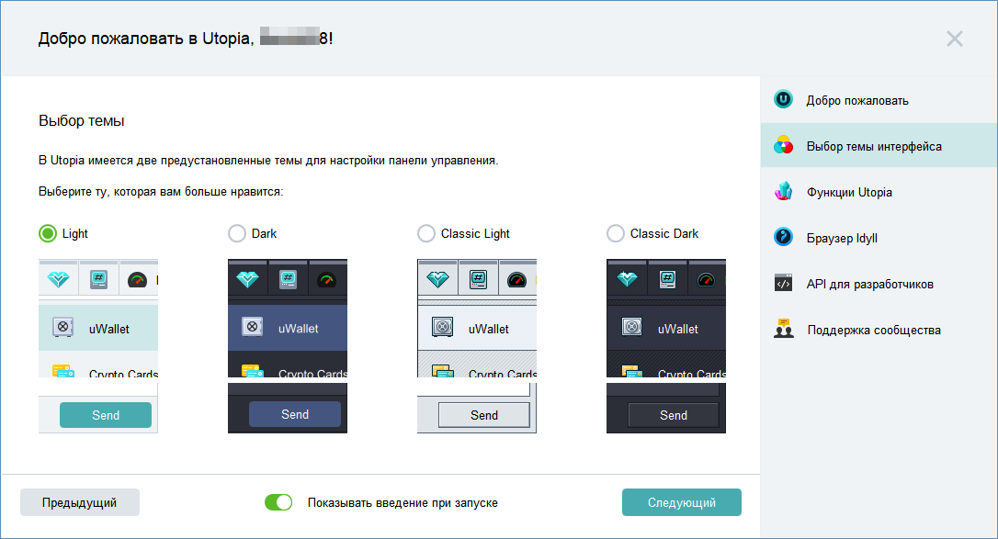The image size is (998, 539).
Task: Click the color circles theme icon
Action: [x=784, y=146]
